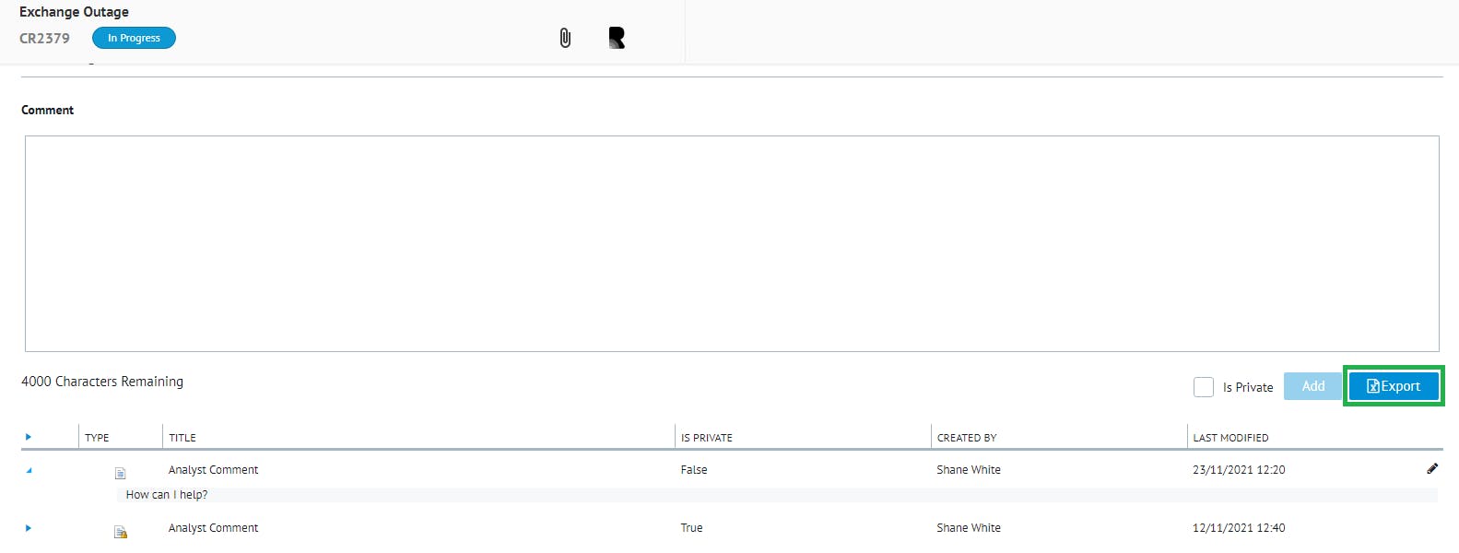Click inside the Comment text area
The width and height of the screenshot is (1459, 553).
(x=731, y=243)
